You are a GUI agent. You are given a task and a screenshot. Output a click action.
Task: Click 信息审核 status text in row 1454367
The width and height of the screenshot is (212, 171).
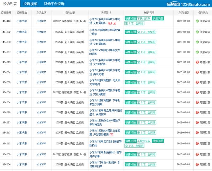point(205,52)
